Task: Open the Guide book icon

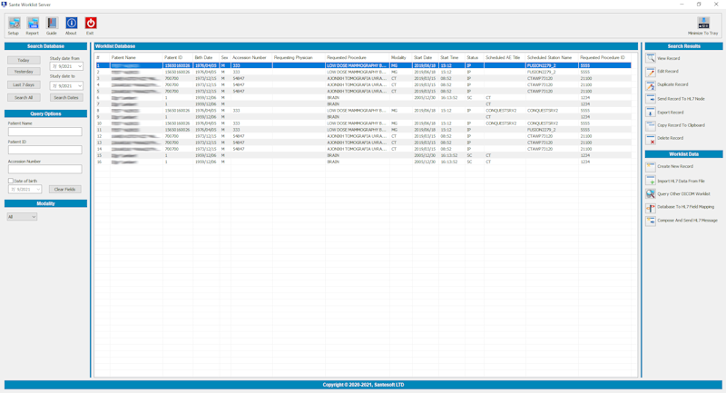Action: pyautogui.click(x=52, y=24)
